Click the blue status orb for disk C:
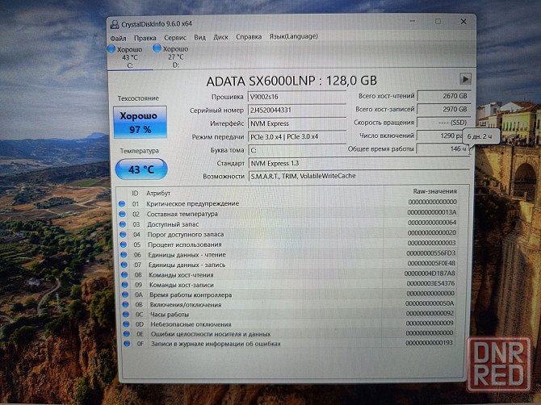This screenshot has width=541, height=405. click(111, 49)
